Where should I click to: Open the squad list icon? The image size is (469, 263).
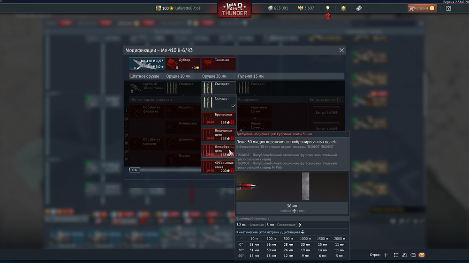(396, 255)
